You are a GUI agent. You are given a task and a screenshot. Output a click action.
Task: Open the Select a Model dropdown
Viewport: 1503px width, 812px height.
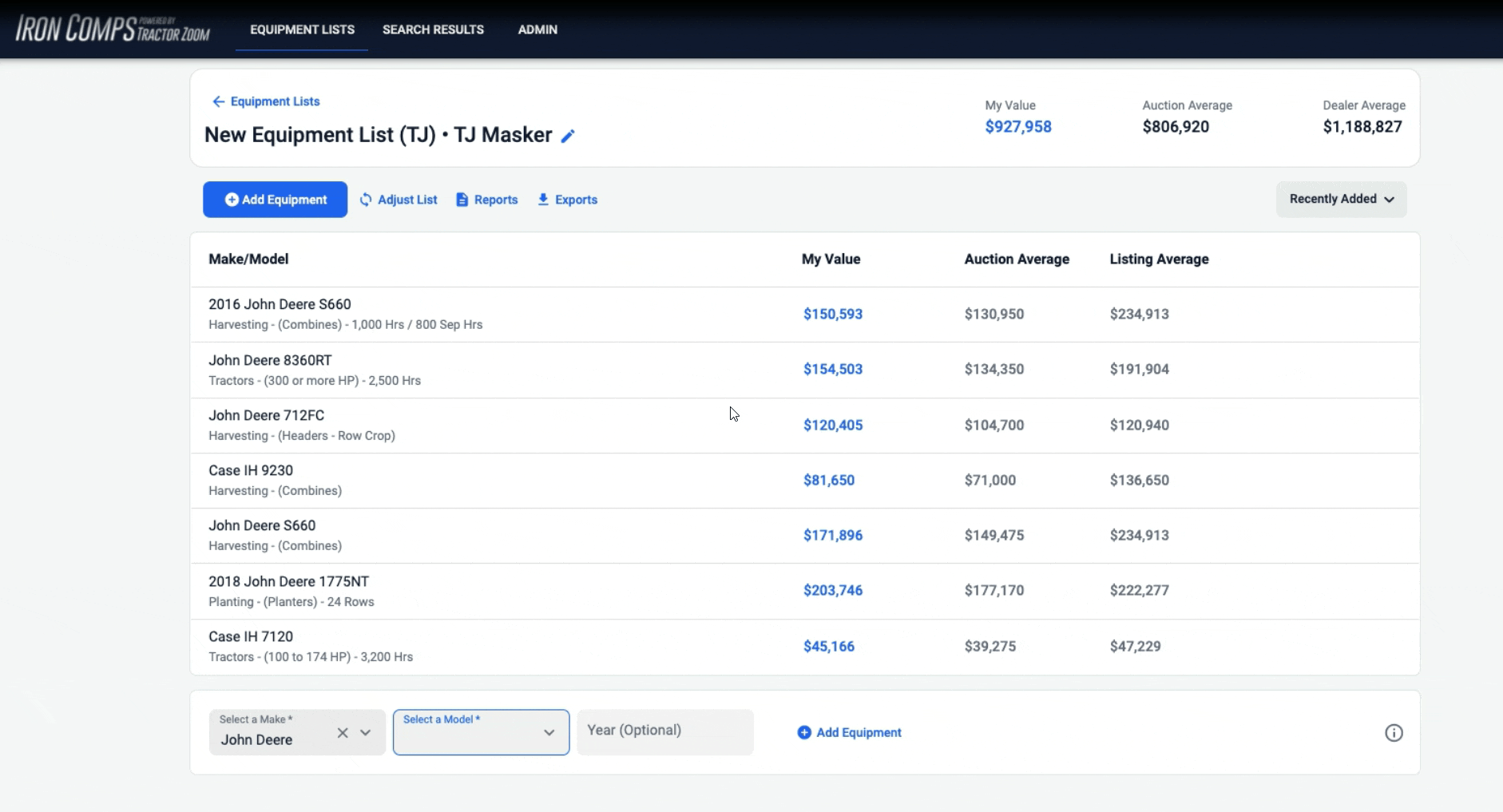tap(481, 732)
